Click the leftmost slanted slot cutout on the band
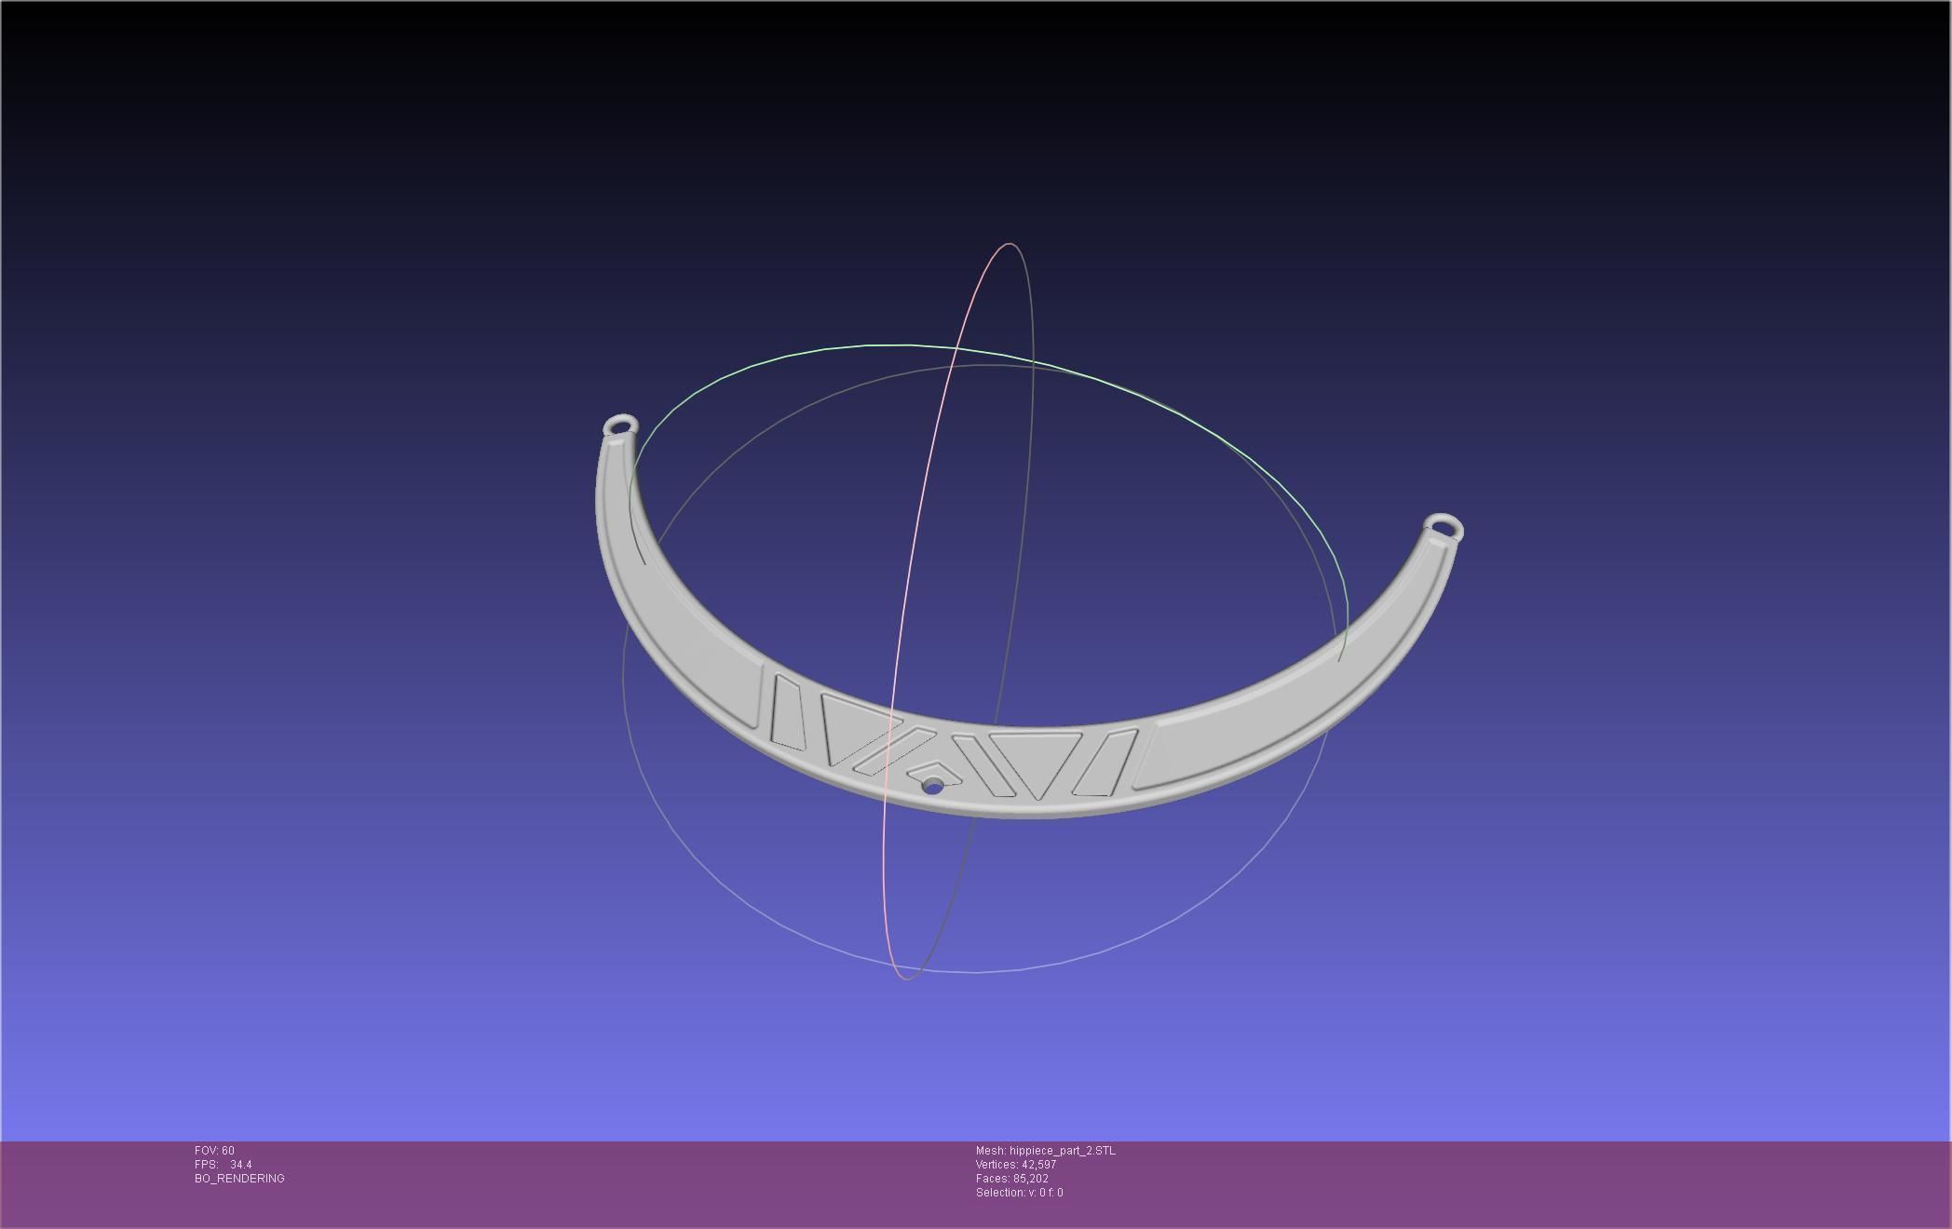Screen dimensions: 1952x1229 [787, 711]
